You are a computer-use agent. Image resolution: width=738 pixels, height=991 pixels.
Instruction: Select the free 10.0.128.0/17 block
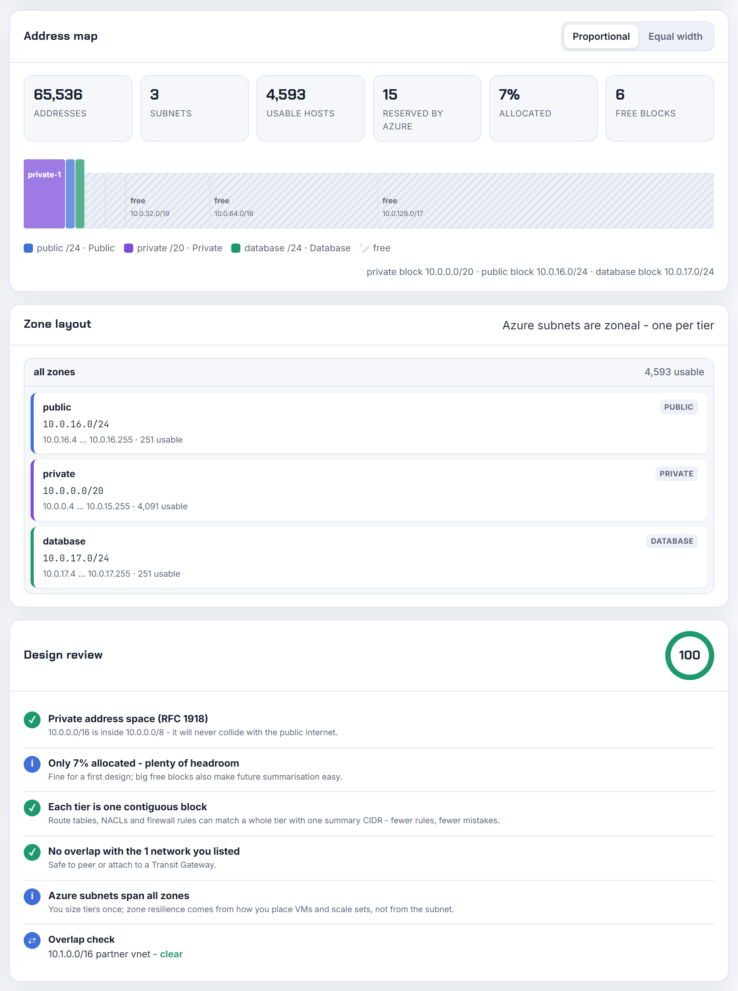point(545,201)
